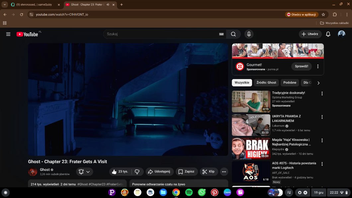Share video via Udostępnij button
Image resolution: width=352 pixels, height=198 pixels.
click(x=159, y=172)
